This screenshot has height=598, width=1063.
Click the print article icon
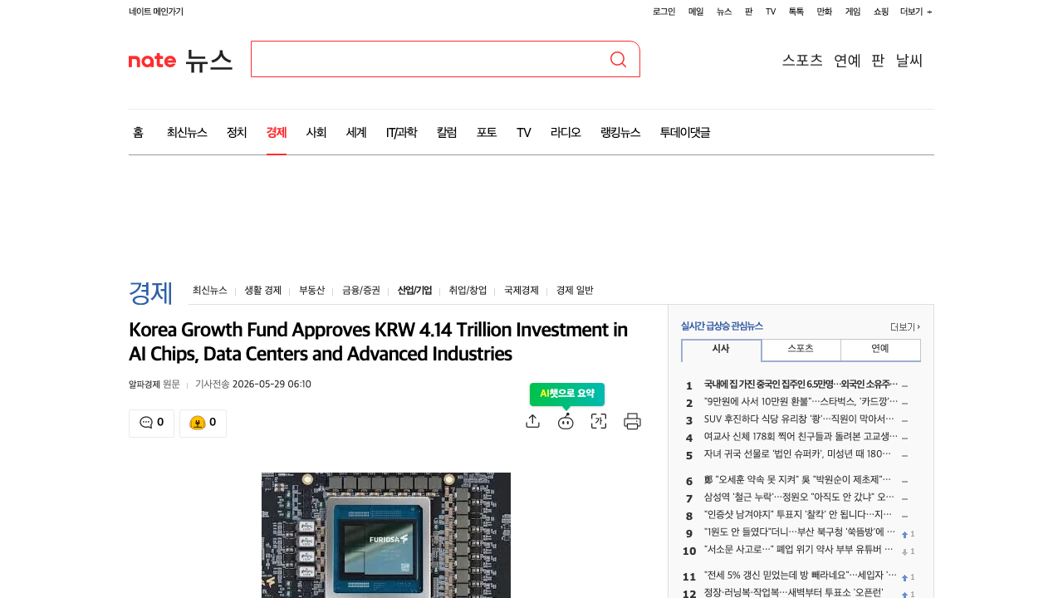pos(632,421)
